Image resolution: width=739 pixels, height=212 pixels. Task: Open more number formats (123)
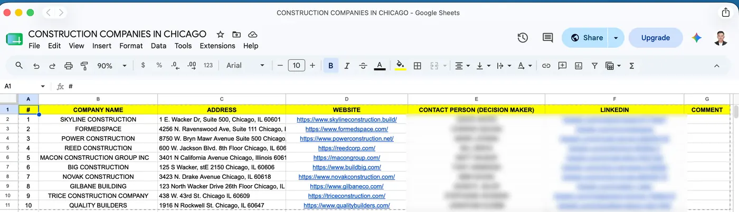(x=208, y=66)
